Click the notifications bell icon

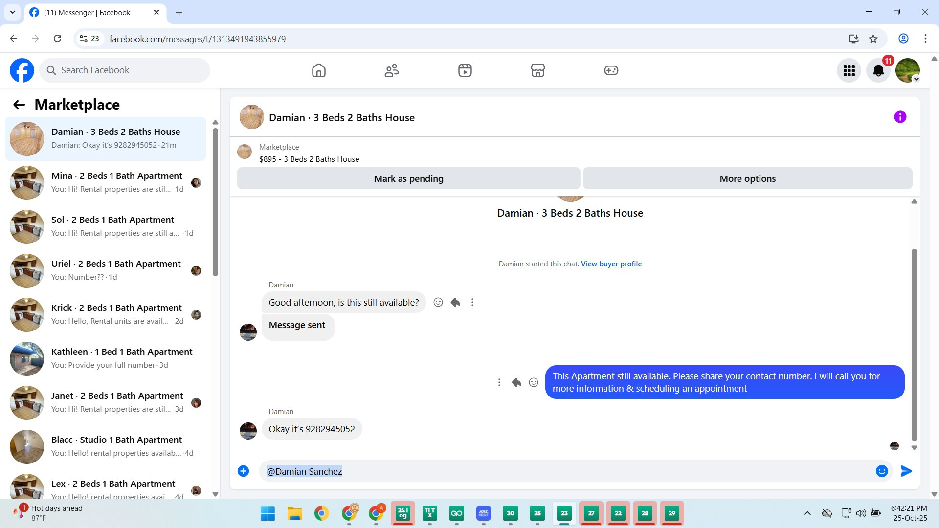(x=878, y=71)
